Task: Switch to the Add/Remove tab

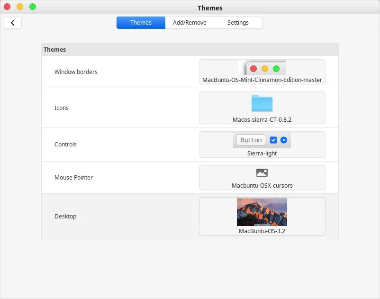Action: (x=190, y=22)
